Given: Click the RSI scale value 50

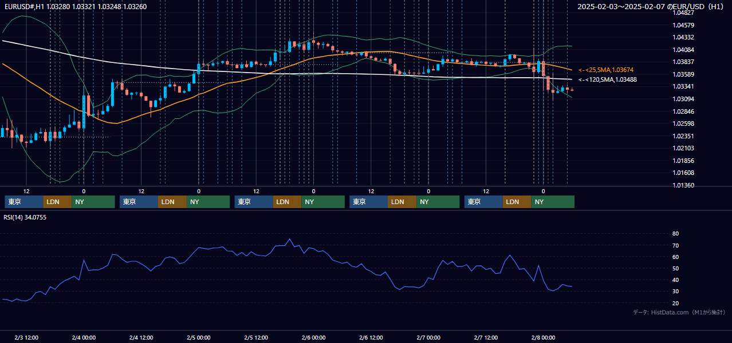Looking at the screenshot, I should [676, 268].
